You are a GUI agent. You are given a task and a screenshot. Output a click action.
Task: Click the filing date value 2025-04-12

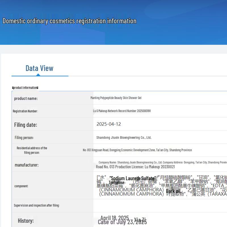(x=109, y=124)
